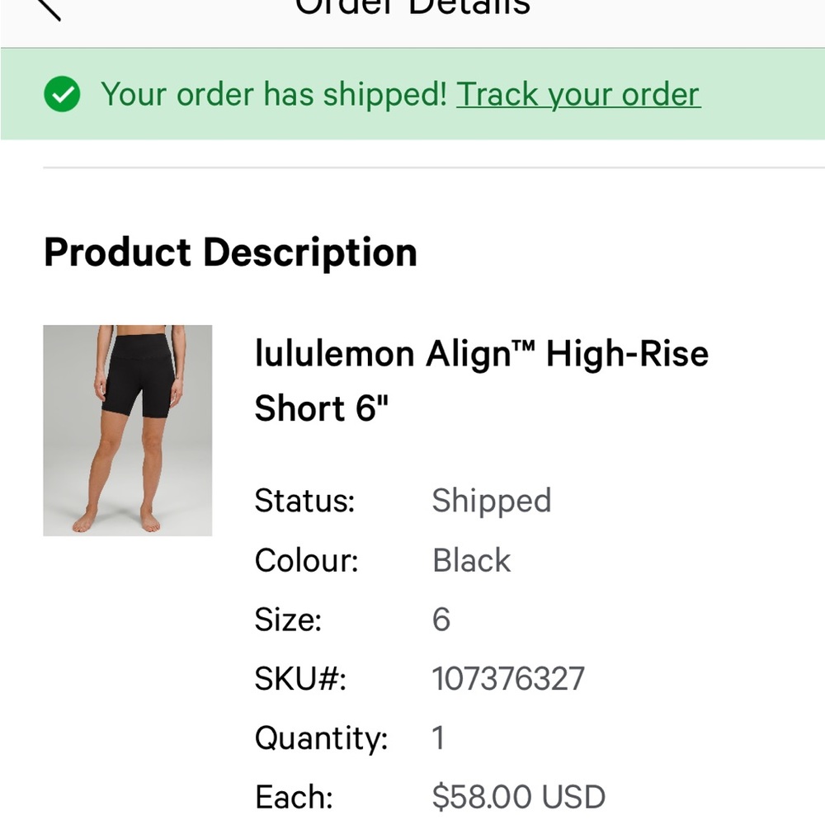Tap the Your order has shipped message
This screenshot has height=825, width=825.
click(x=274, y=95)
